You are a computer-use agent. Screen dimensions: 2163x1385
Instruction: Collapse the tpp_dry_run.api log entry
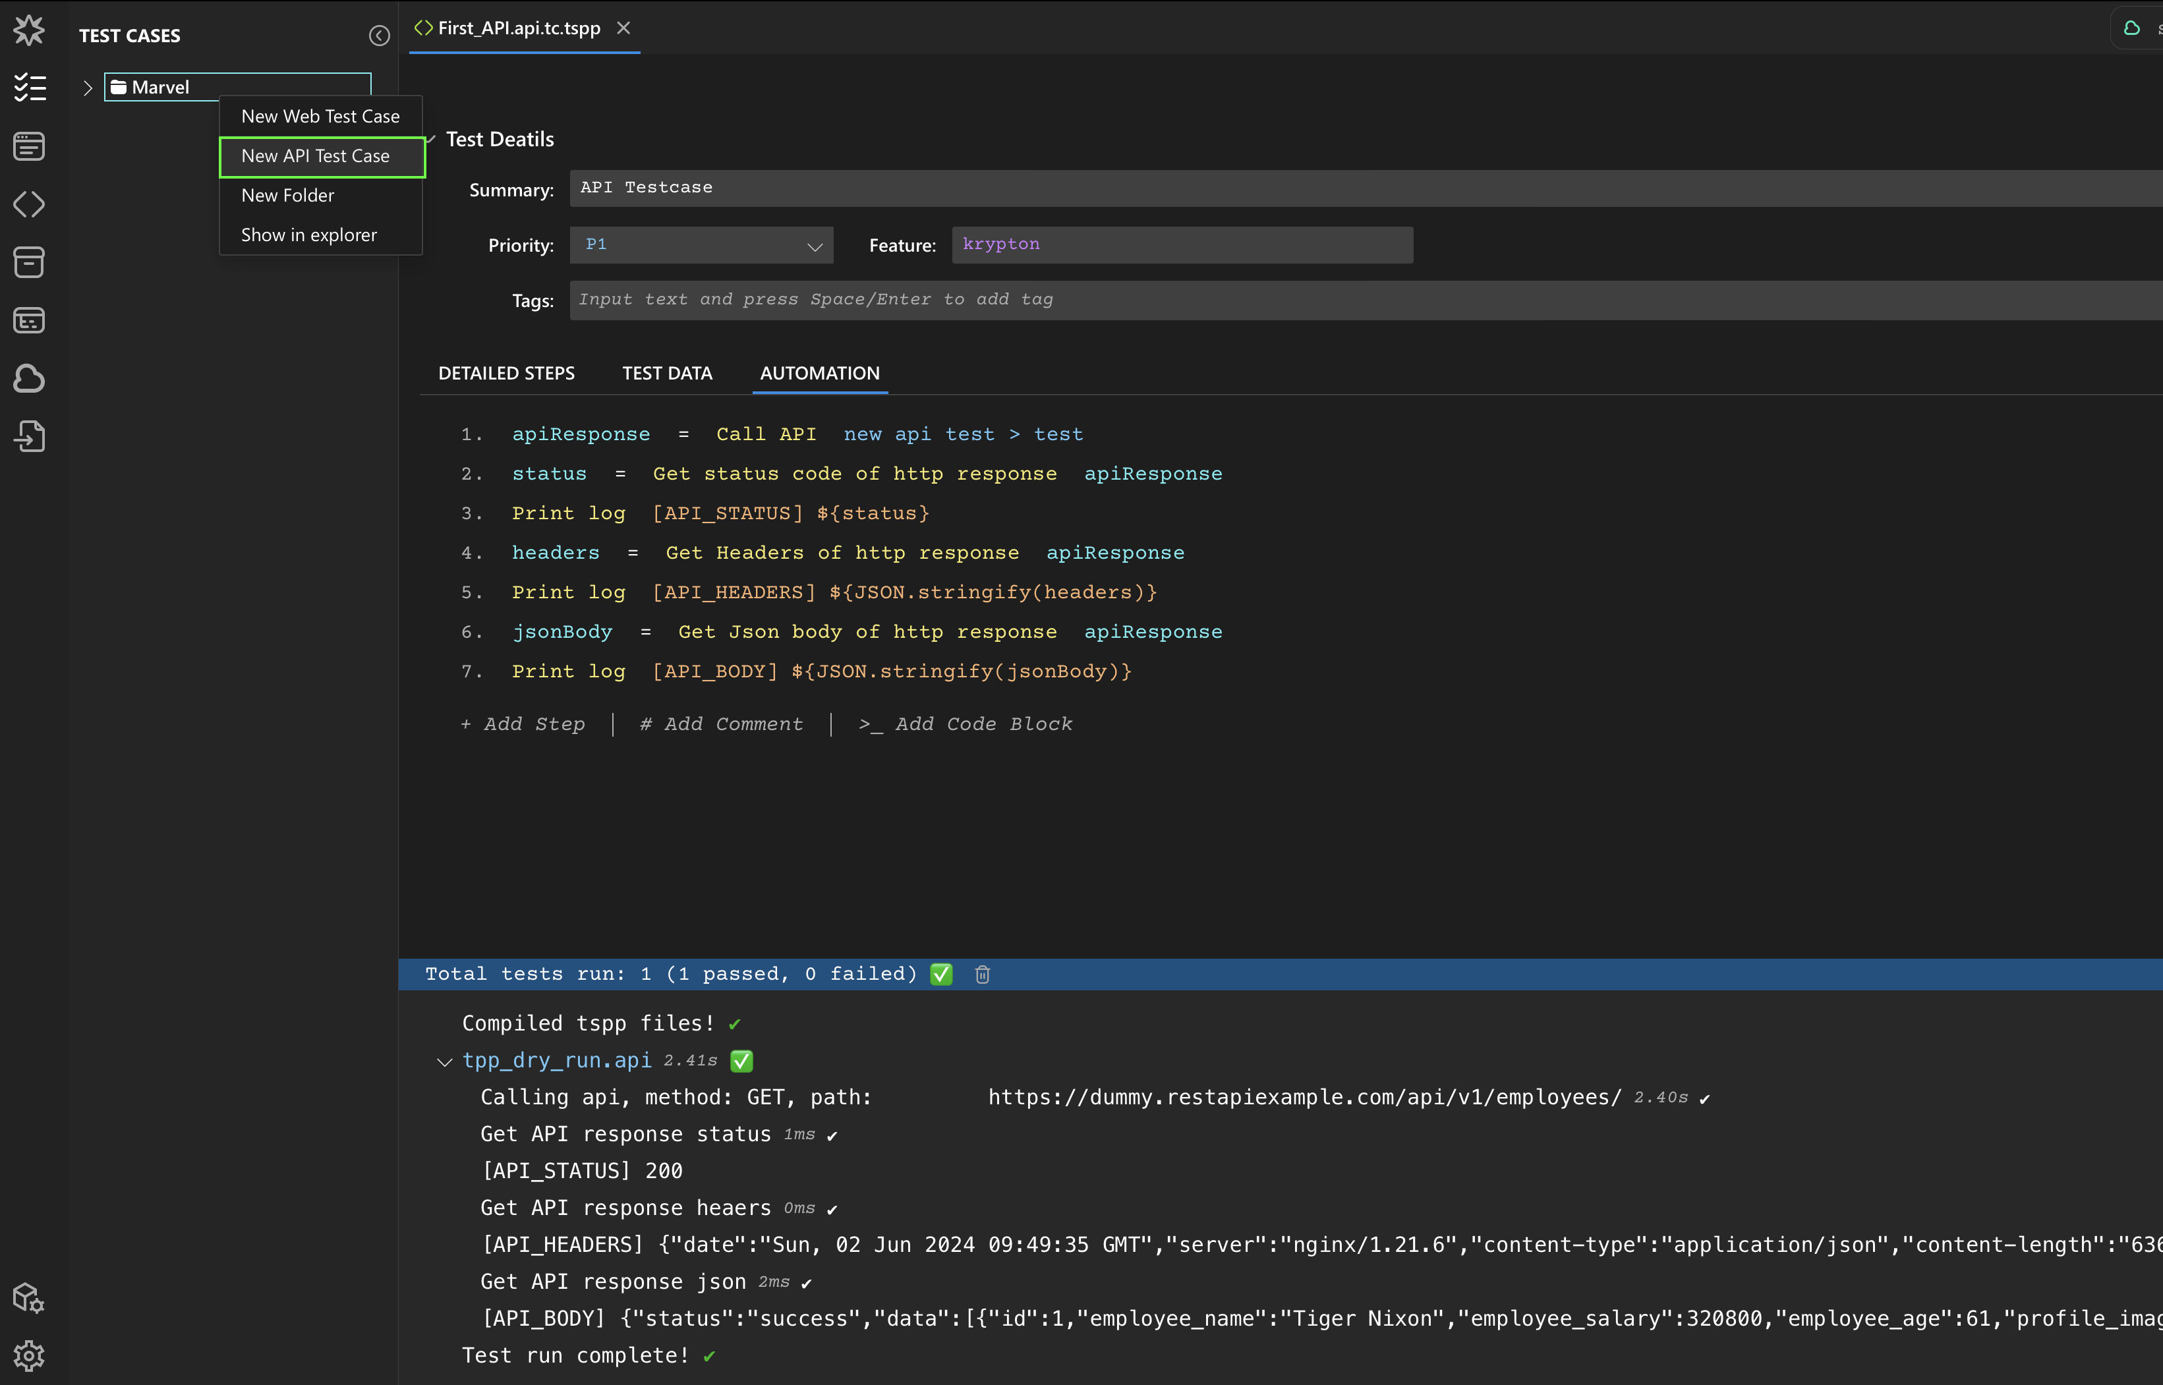point(444,1061)
